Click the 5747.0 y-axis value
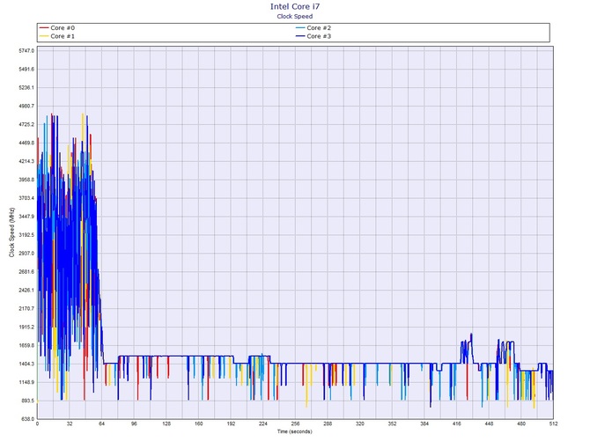Screen dimensions: 590x442 [26, 50]
